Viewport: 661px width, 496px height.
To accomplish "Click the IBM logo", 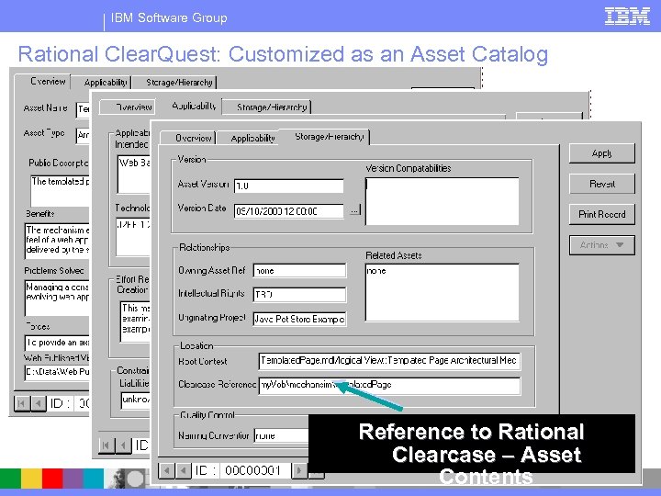I will (627, 17).
